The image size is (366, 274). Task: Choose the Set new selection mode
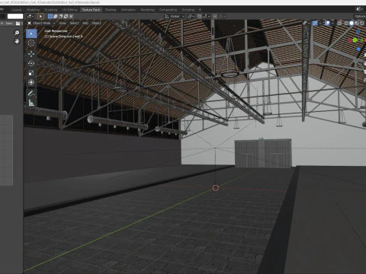click(50, 16)
